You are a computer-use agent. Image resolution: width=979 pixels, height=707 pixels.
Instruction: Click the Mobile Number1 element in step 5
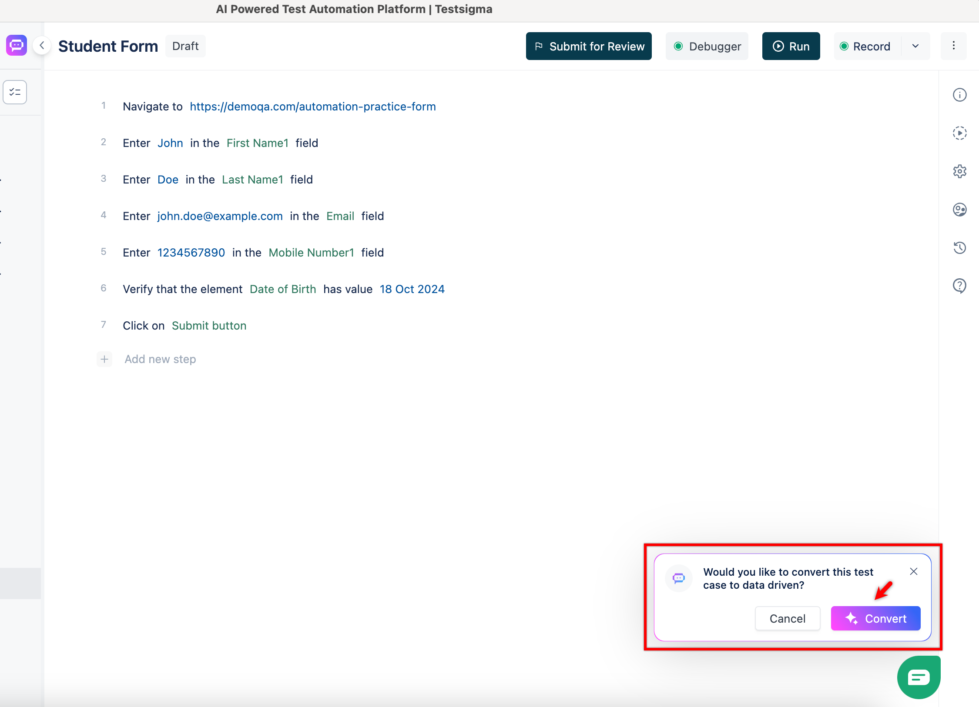click(x=312, y=253)
